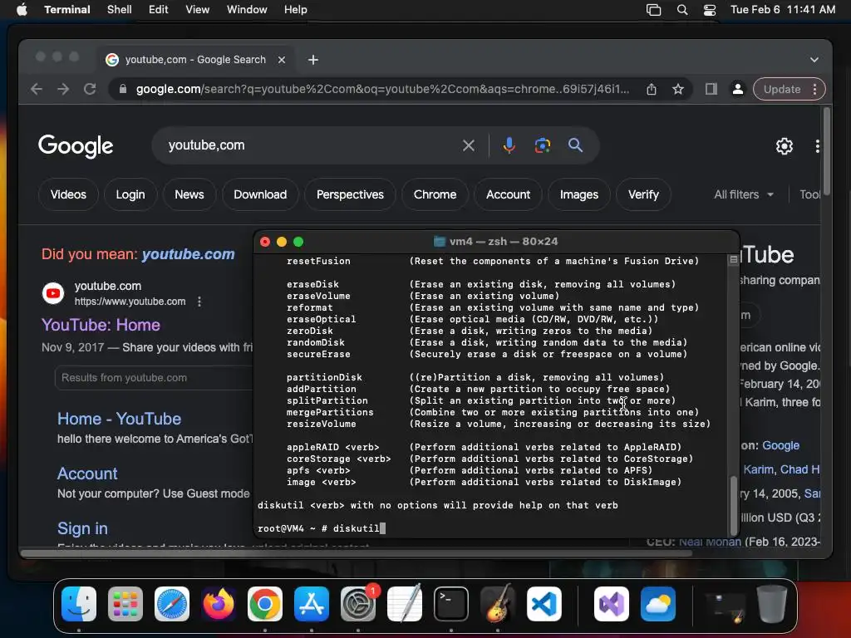
Task: Go forward in Chrome
Action: click(63, 89)
